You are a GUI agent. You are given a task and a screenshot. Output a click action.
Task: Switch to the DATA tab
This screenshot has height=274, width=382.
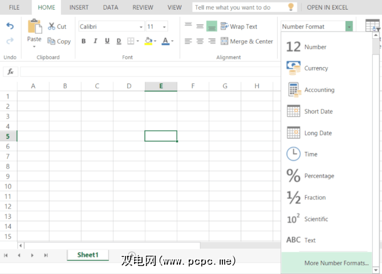111,7
